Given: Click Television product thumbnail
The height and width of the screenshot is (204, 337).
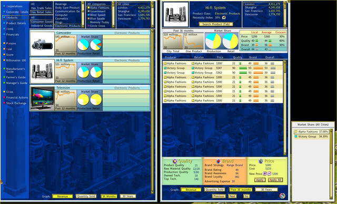Looking at the screenshot, I should point(42,99).
